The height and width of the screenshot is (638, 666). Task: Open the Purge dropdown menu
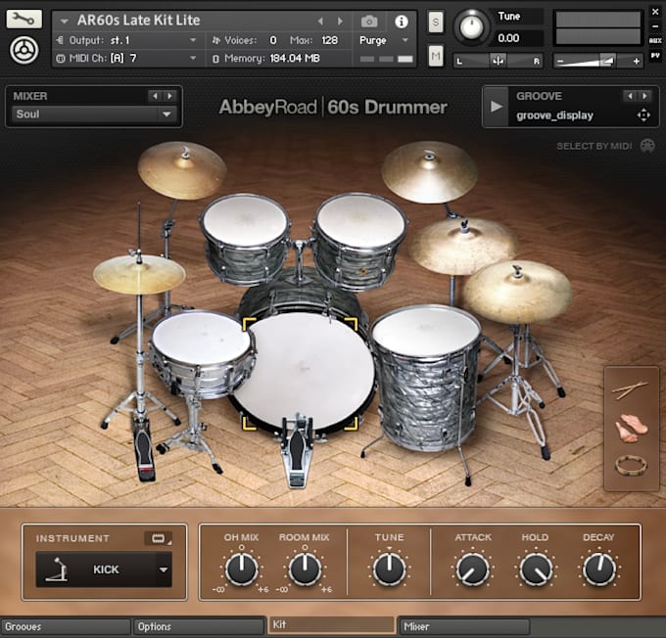click(x=384, y=40)
